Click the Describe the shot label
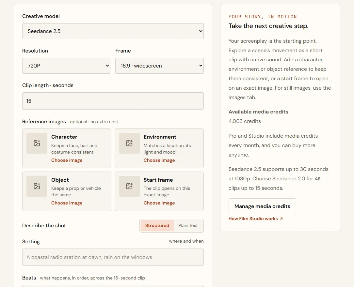354x287 pixels. click(x=44, y=226)
